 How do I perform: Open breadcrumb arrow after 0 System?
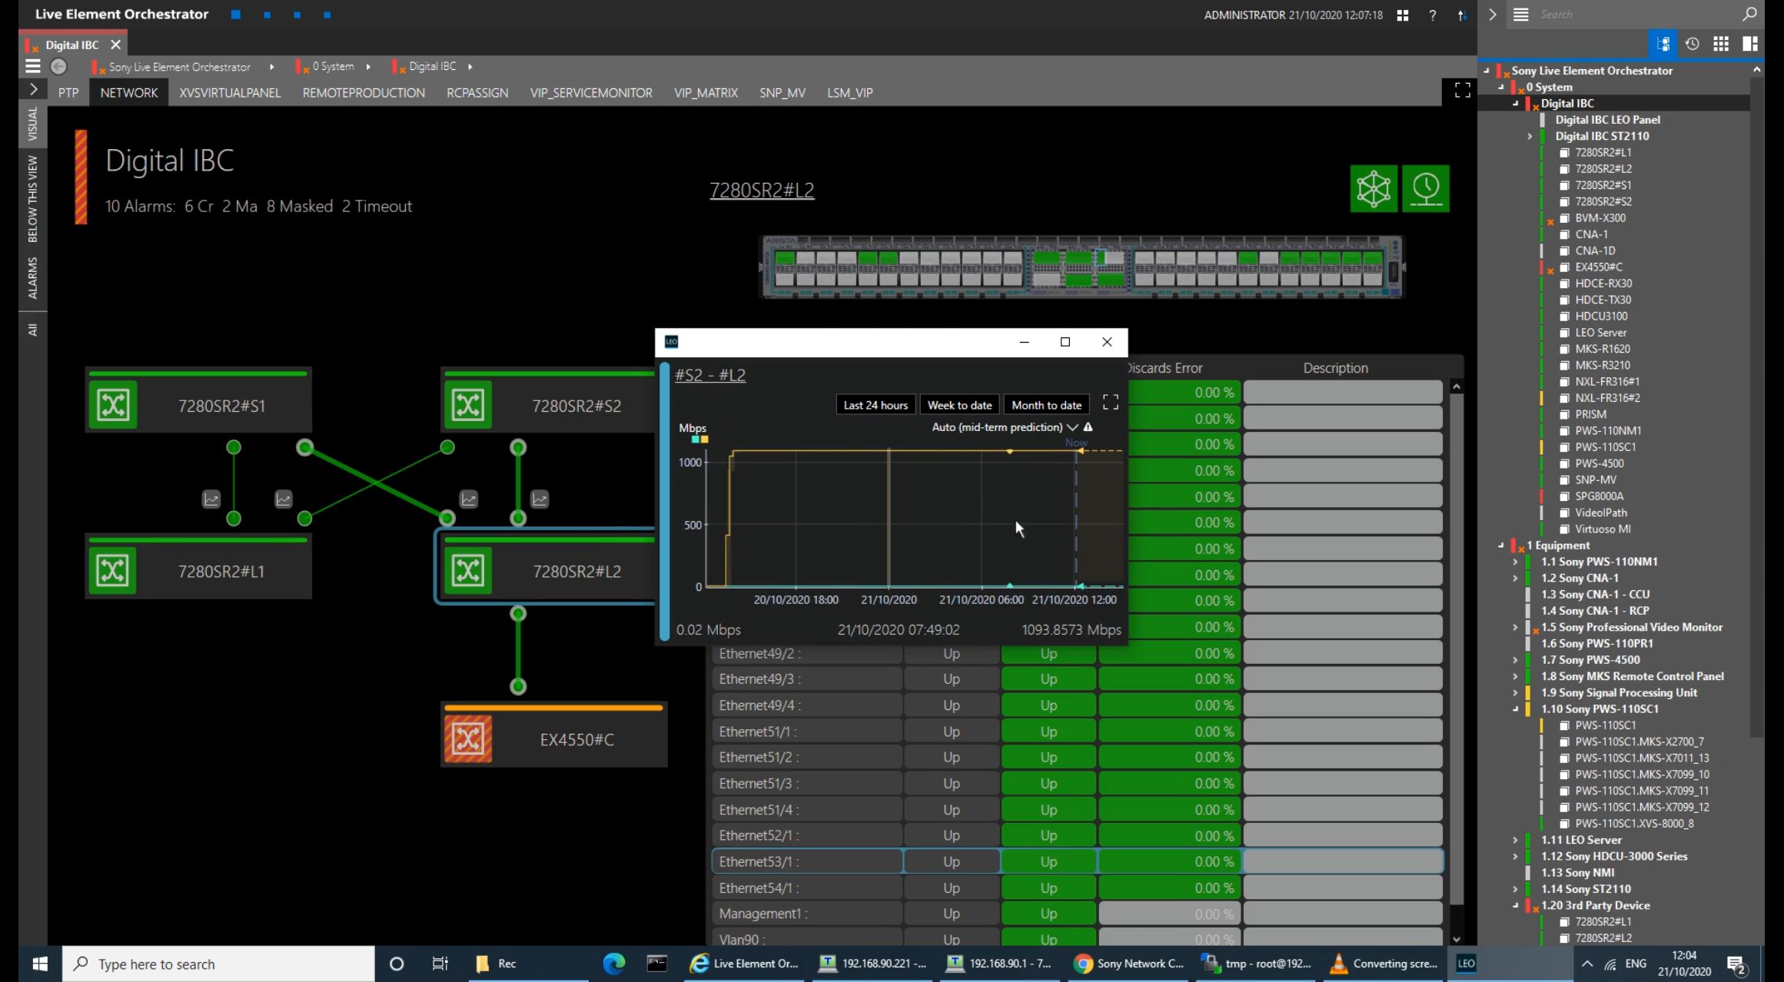[368, 67]
